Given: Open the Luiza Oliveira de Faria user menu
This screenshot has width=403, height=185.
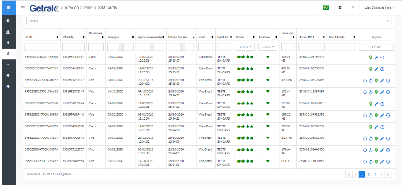Looking at the screenshot, I should click(379, 8).
